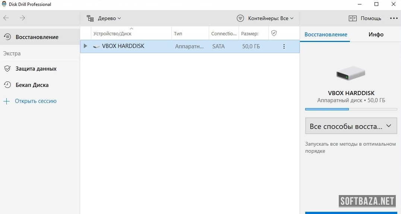
Task: Select the Восстановление tab in the right panel
Action: click(326, 35)
